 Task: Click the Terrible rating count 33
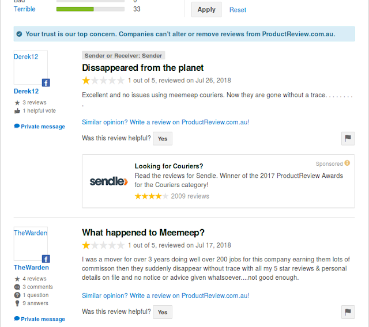(137, 9)
